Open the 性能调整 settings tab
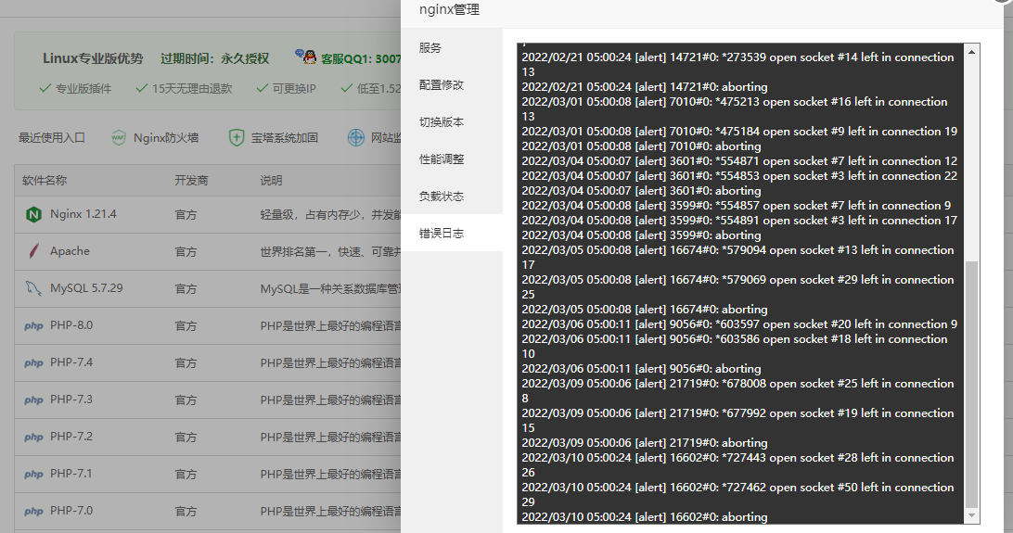The height and width of the screenshot is (533, 1013). [442, 159]
